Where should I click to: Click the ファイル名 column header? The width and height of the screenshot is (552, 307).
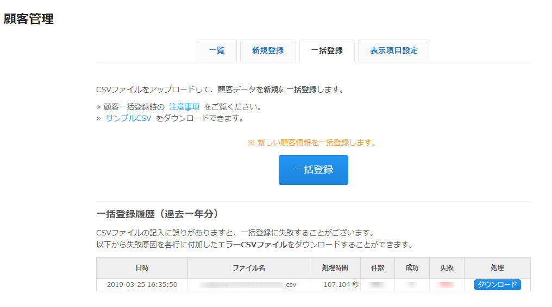tap(249, 268)
